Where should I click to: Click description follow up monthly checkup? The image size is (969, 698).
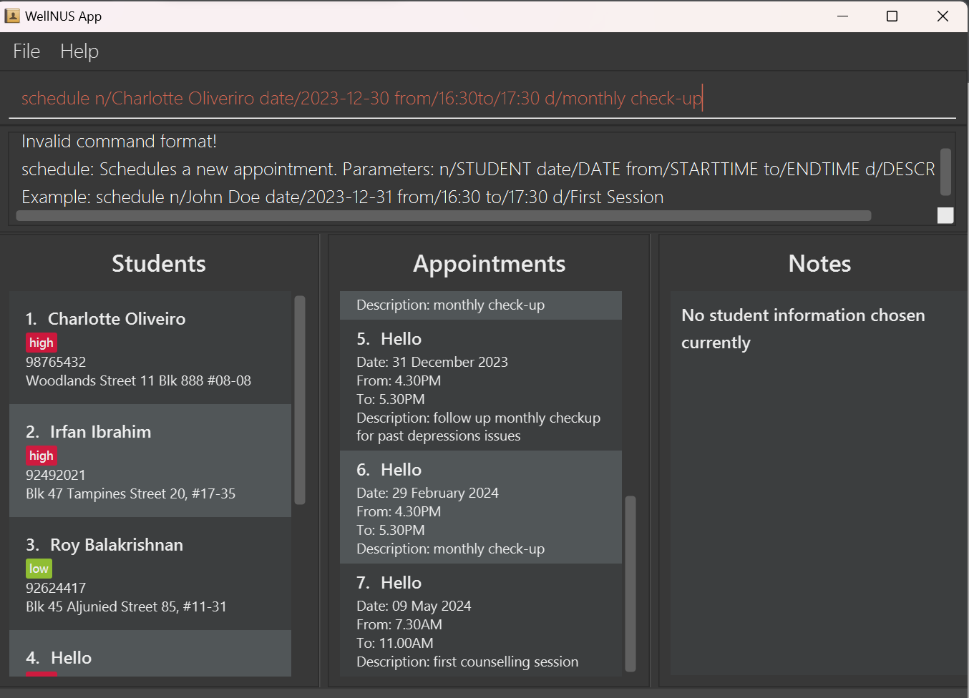point(478,427)
